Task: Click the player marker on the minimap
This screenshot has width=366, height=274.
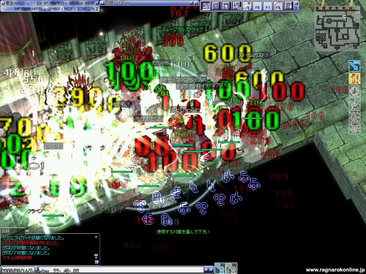Action: [x=344, y=16]
